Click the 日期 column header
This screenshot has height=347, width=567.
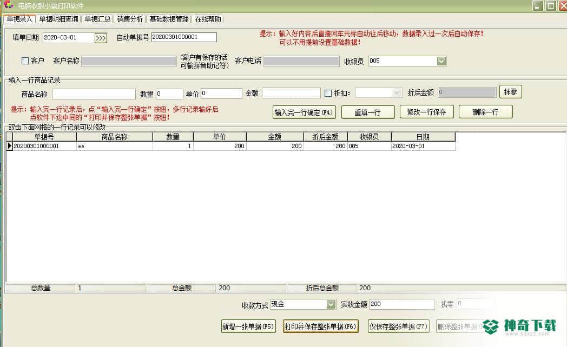click(423, 137)
